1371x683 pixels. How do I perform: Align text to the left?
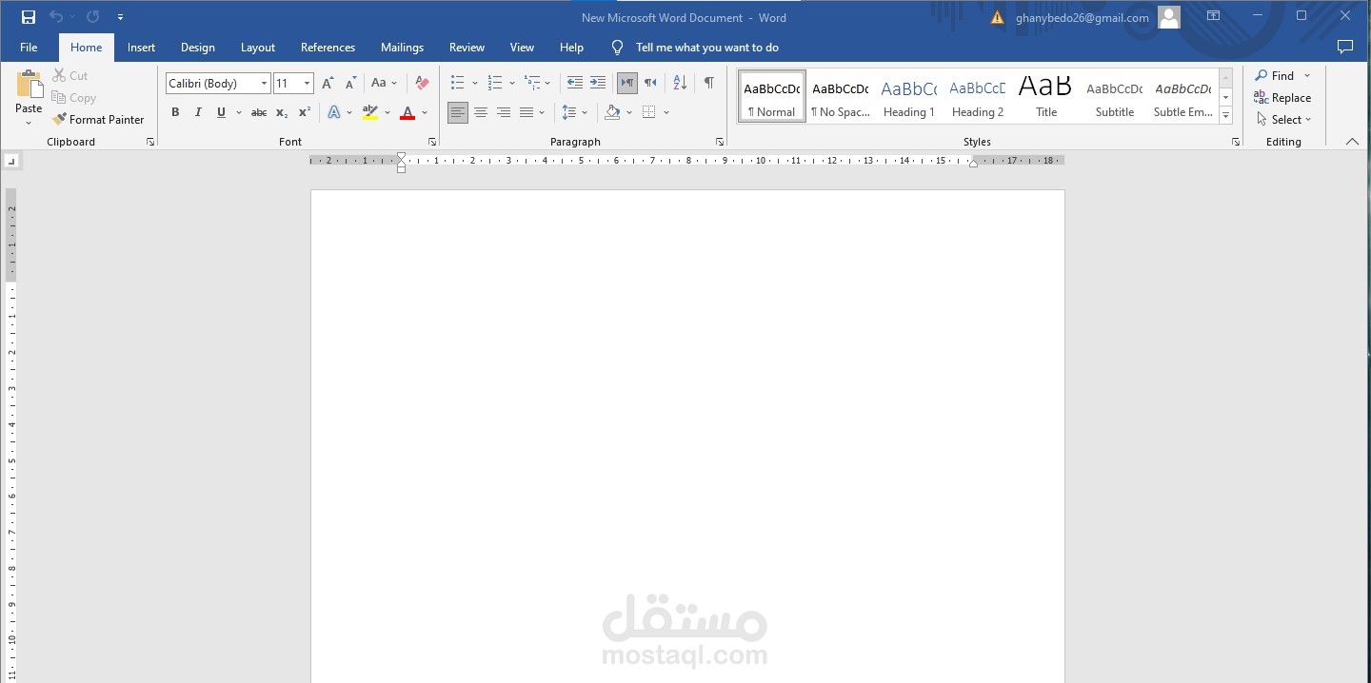tap(458, 112)
